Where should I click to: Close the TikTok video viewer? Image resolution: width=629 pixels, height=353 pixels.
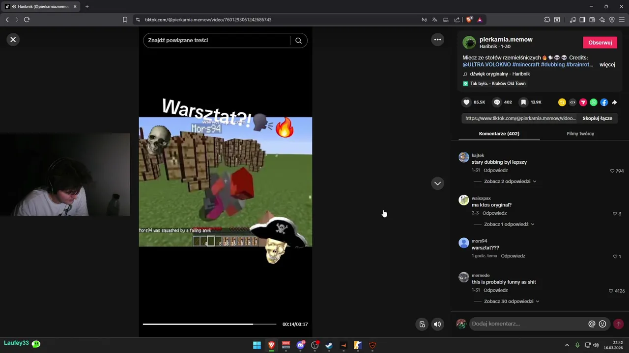click(13, 40)
